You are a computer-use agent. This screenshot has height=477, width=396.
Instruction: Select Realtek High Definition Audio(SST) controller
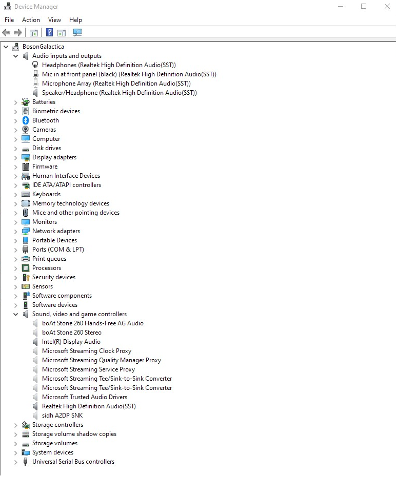click(89, 406)
